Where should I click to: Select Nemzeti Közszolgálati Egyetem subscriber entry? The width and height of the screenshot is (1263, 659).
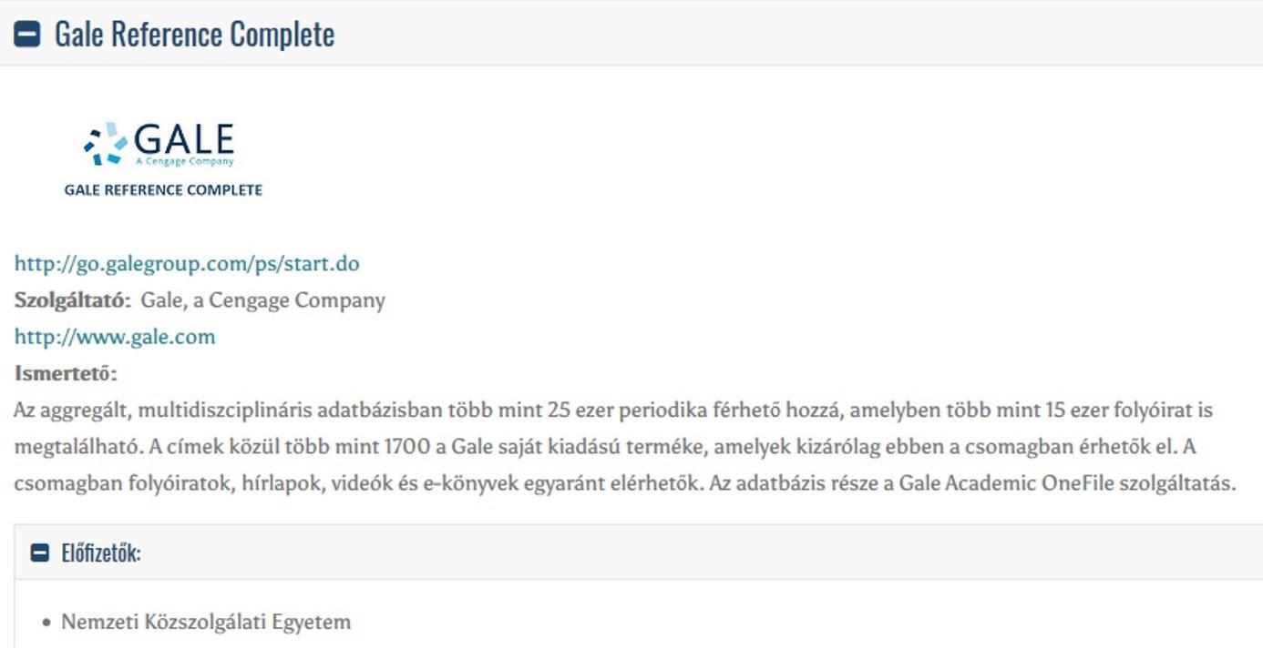tap(206, 622)
